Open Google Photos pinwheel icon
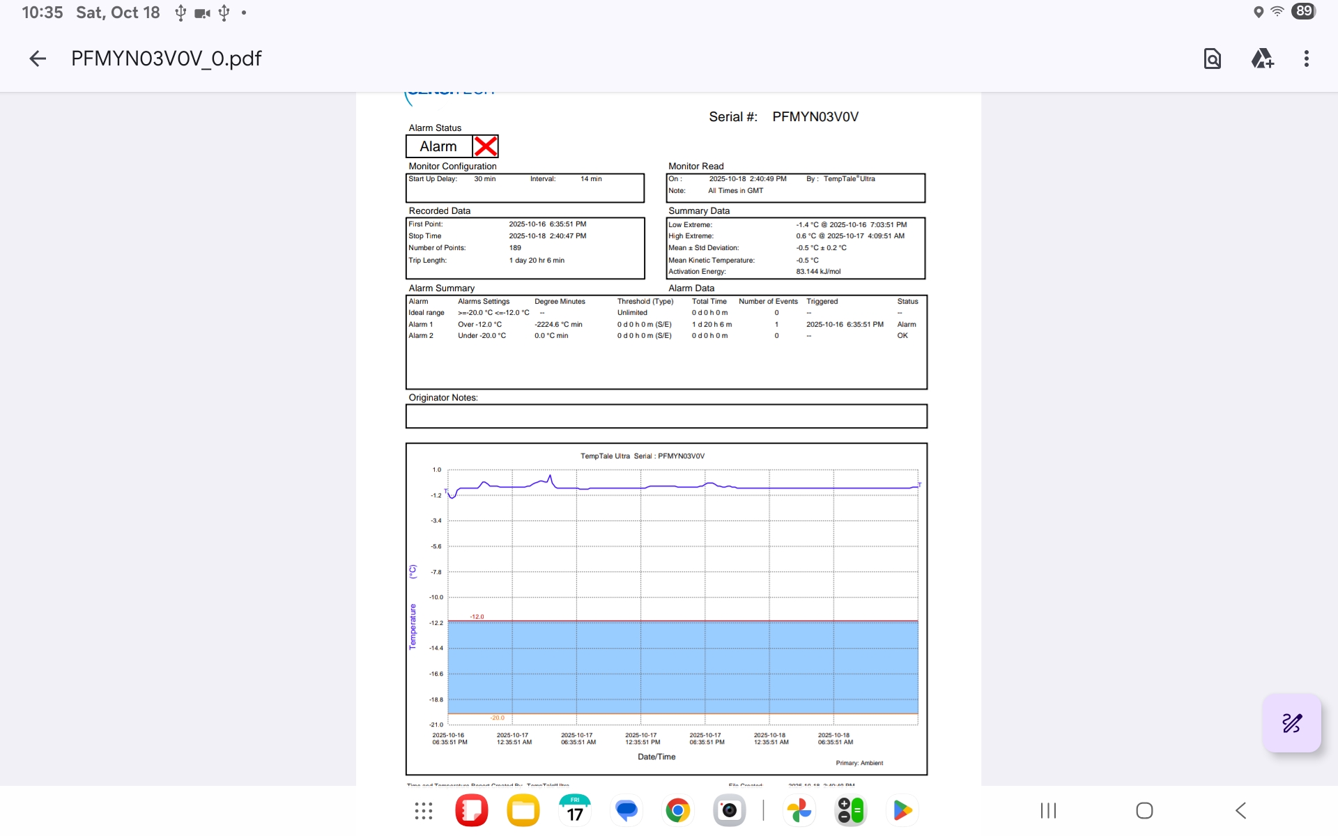 click(x=799, y=810)
